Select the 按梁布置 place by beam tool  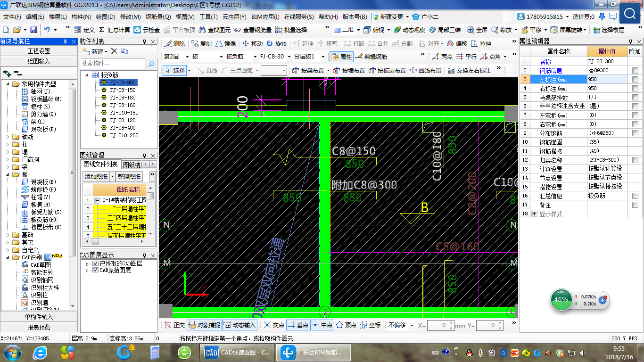point(308,70)
